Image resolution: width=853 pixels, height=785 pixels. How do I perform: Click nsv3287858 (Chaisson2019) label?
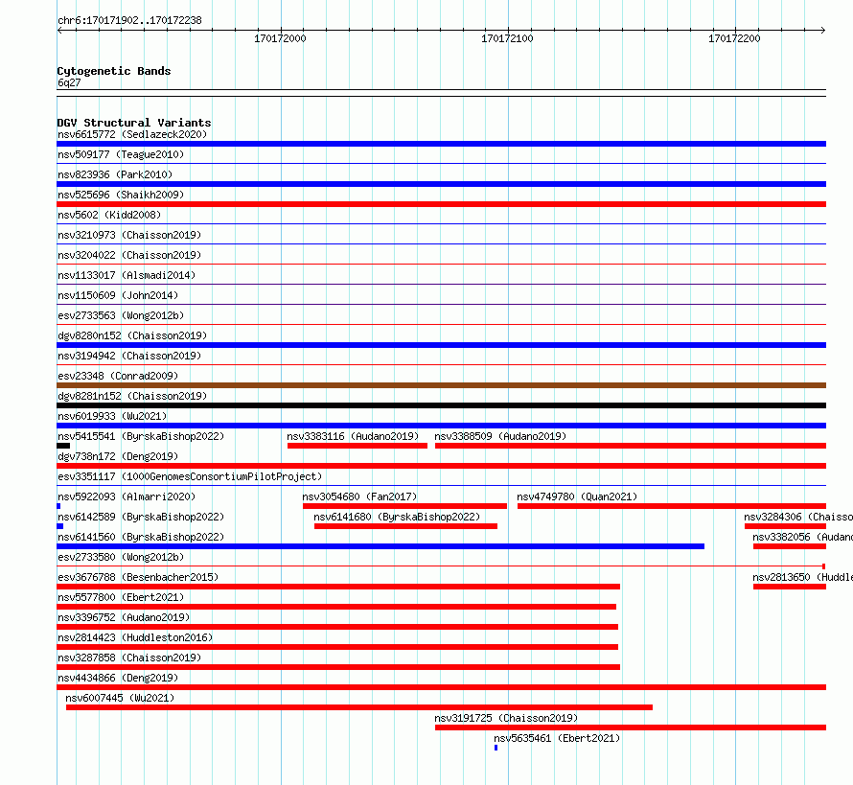click(129, 658)
